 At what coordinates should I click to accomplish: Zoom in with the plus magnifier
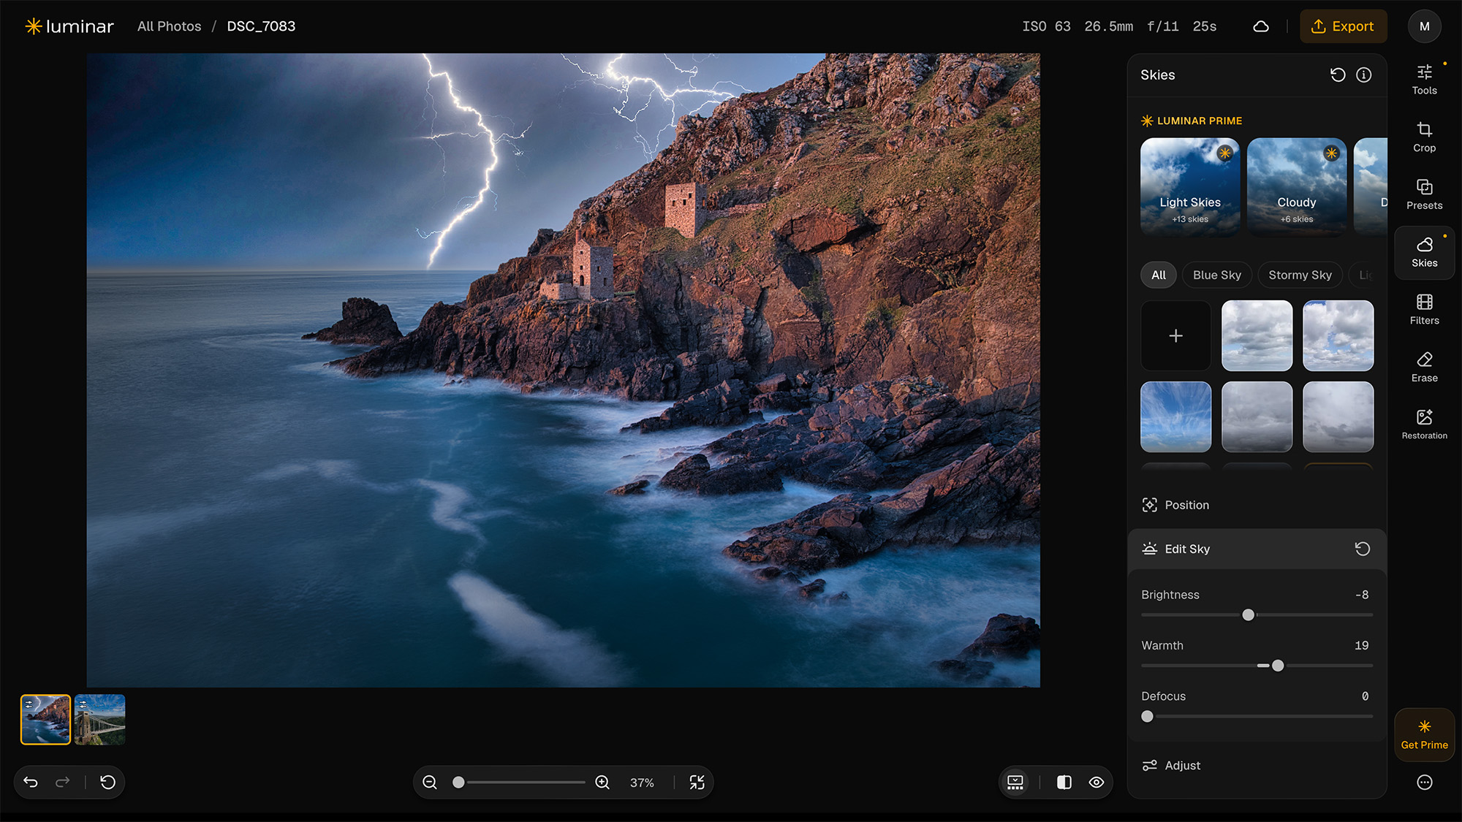602,783
